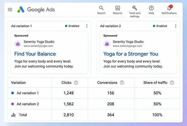Screen dimensions: 187x126
Task: Open the 'Yoga for a Stronger You' headline
Action: [131, 54]
